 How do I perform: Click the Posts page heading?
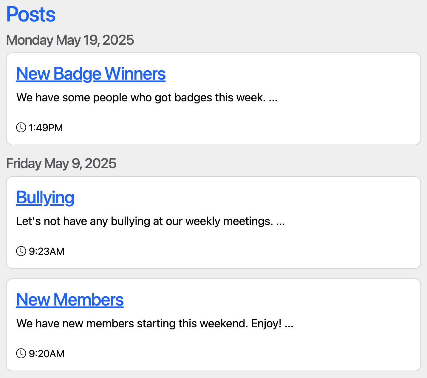click(x=31, y=14)
